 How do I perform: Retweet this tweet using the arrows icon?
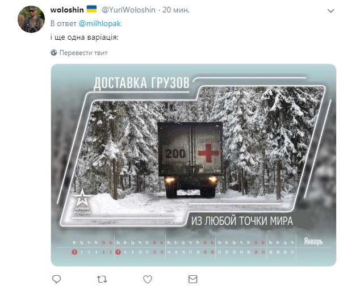pyautogui.click(x=102, y=279)
